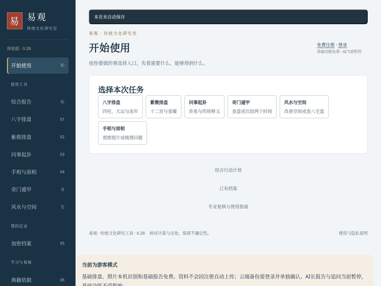Screen dimensions: 381x286
Task: Choose the 风水与空间 task card
Action: [x=304, y=107]
